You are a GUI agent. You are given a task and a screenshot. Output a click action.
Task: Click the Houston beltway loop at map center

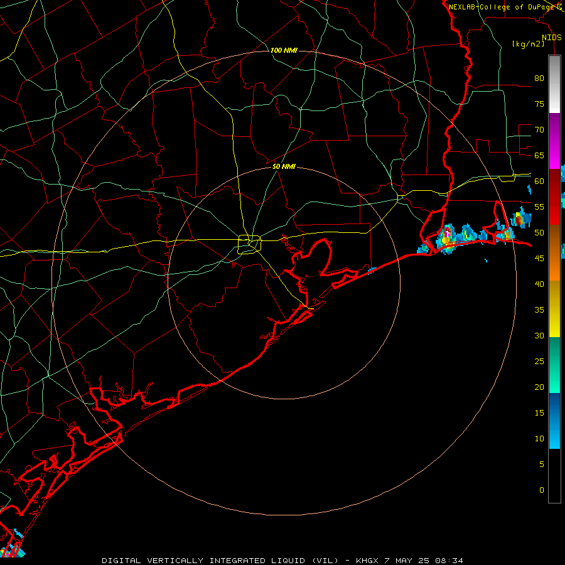pos(250,244)
